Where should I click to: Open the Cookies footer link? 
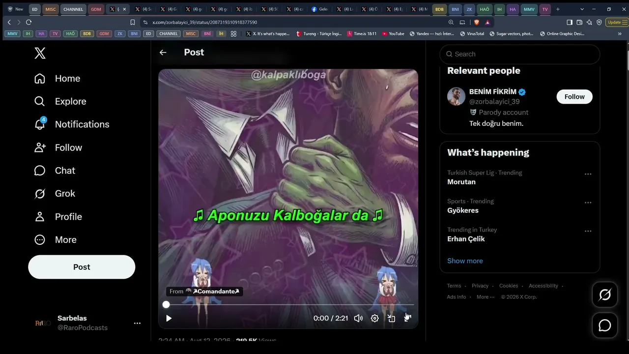[x=509, y=286]
